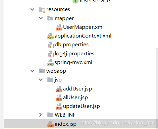Screen dimensions: 158x129
Task: Click the mapper folder icon
Action: point(50,18)
